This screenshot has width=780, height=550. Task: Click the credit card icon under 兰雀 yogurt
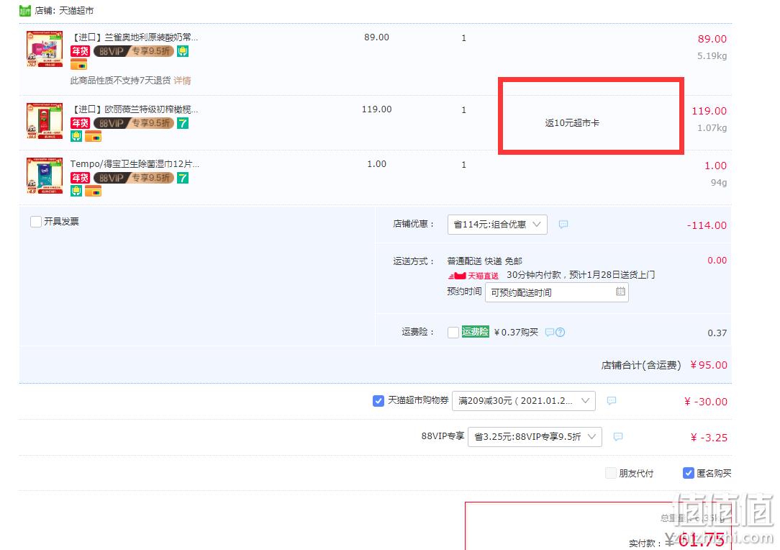click(78, 65)
